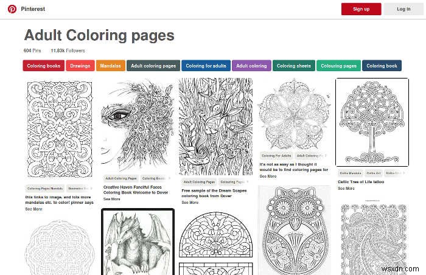Expand tags arrow under the Fanciful Faces pin
426x275 pixels.
click(170, 178)
